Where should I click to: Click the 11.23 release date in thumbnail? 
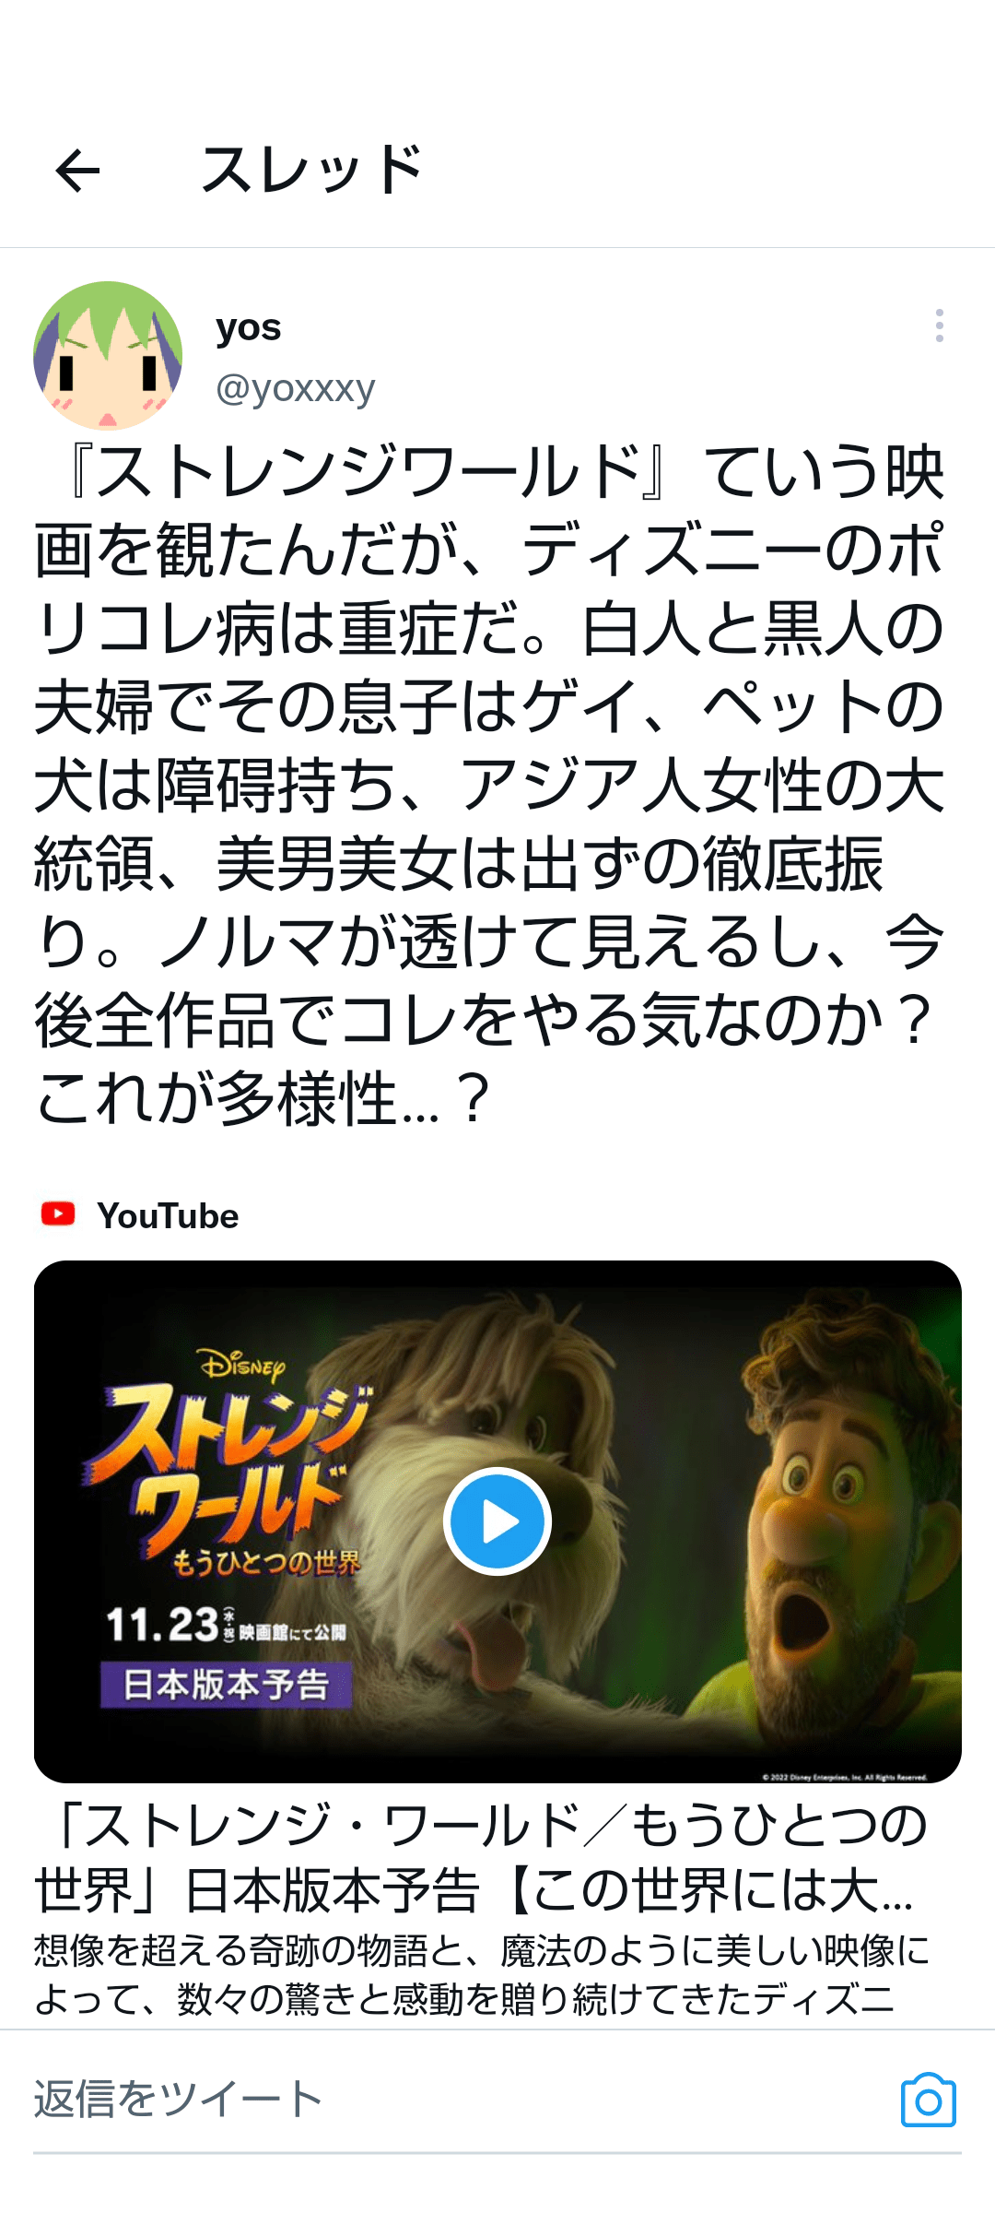point(161,1624)
